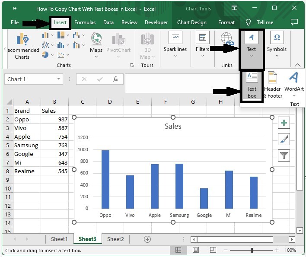Open the Chart Styles paintbrush button

[x=284, y=139]
